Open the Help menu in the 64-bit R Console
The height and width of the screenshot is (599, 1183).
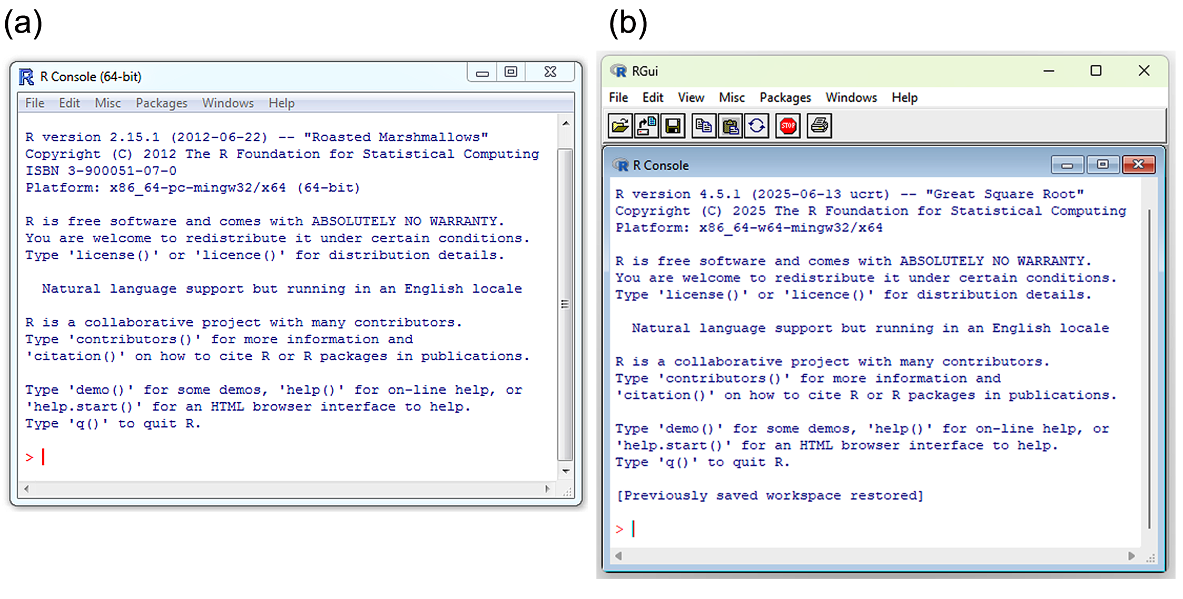(281, 103)
